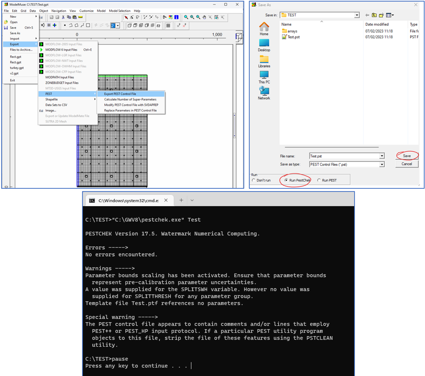This screenshot has width=425, height=376.
Task: Expand the Save as type dropdown
Action: pos(382,164)
